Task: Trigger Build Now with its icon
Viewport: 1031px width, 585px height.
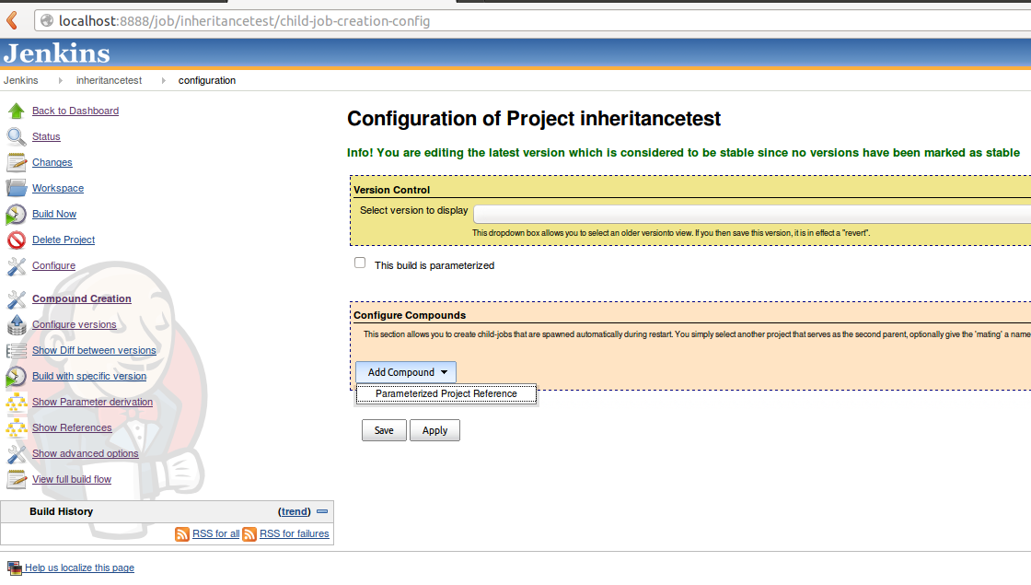Action: pos(16,214)
